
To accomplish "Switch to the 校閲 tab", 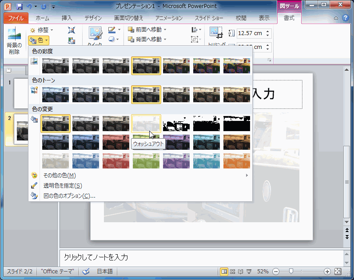I will click(x=241, y=18).
